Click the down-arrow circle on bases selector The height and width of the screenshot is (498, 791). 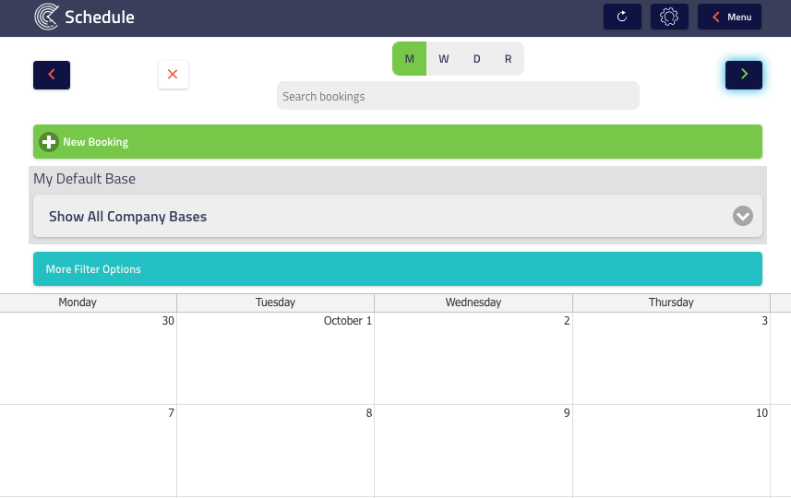tap(743, 216)
